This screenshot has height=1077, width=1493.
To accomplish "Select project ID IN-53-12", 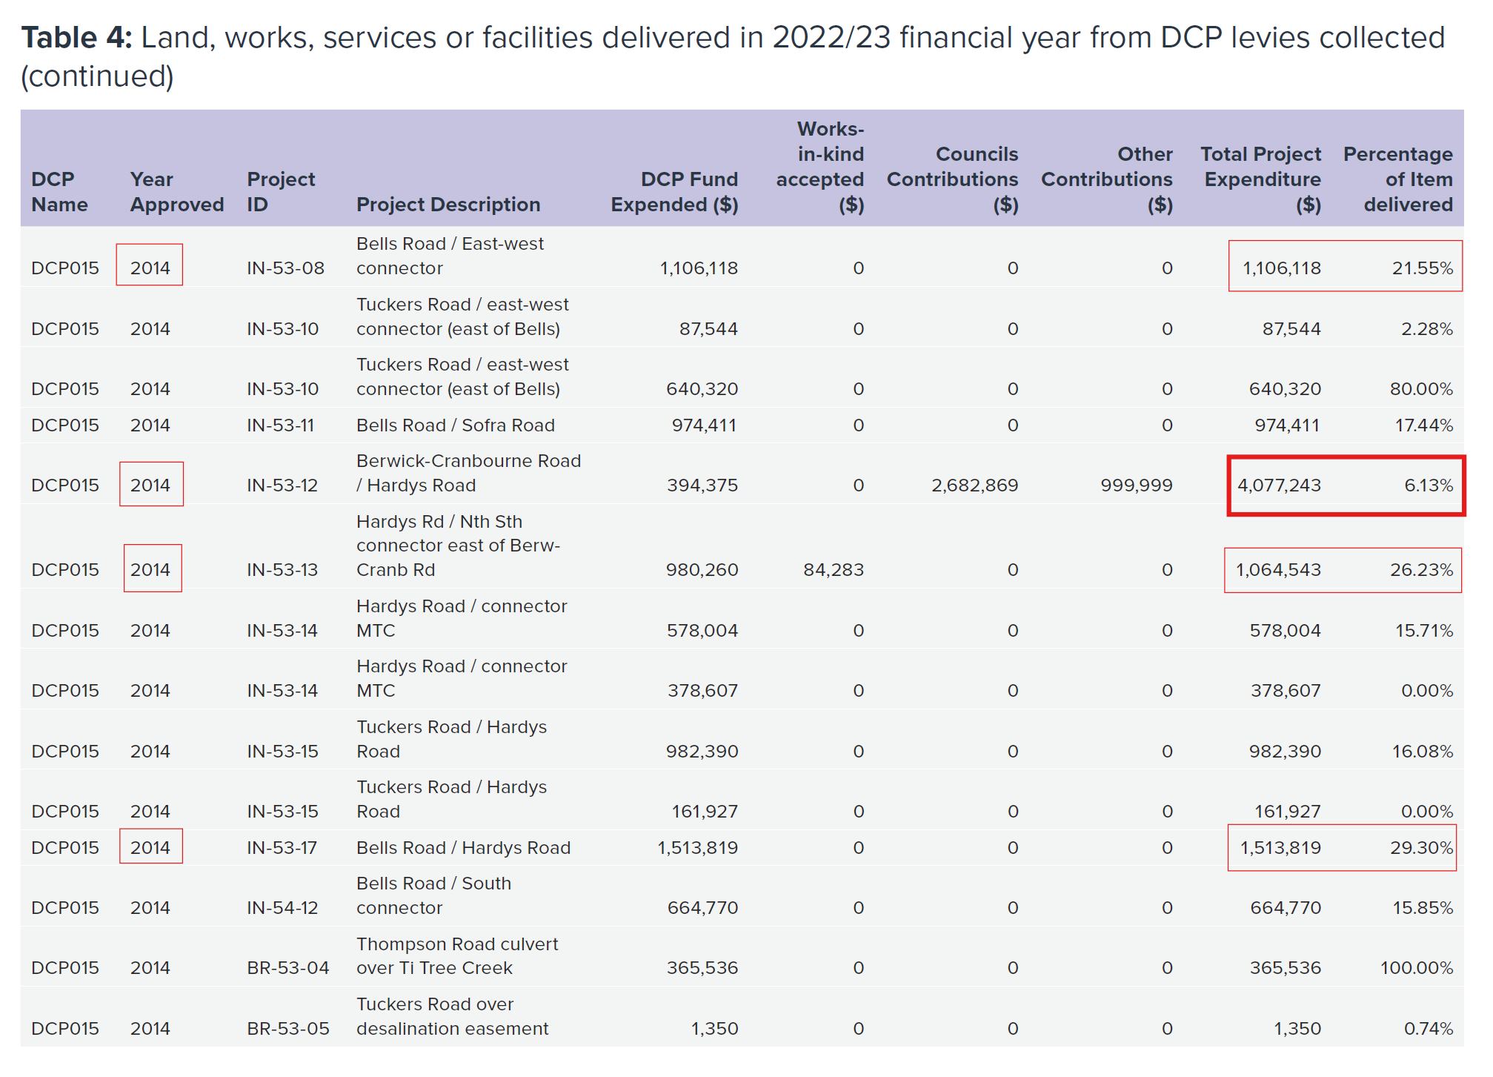I will point(282,486).
